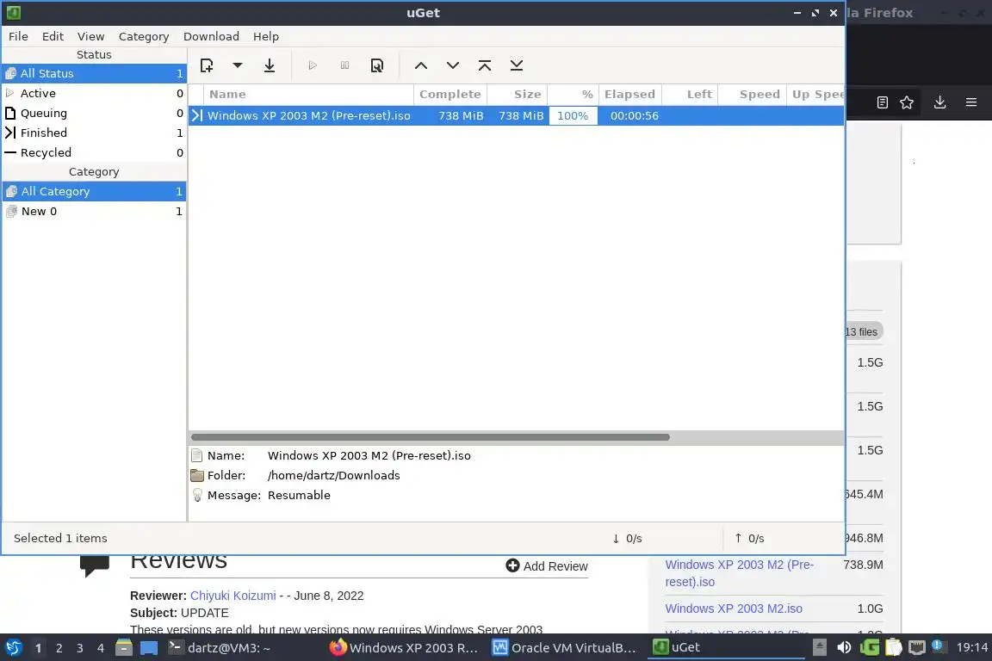Open the Firefox hamburger menu
Viewport: 992px width, 661px height.
click(x=971, y=102)
